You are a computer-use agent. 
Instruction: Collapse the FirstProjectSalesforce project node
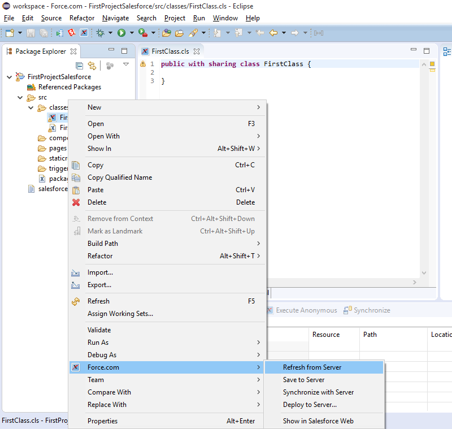[x=10, y=77]
